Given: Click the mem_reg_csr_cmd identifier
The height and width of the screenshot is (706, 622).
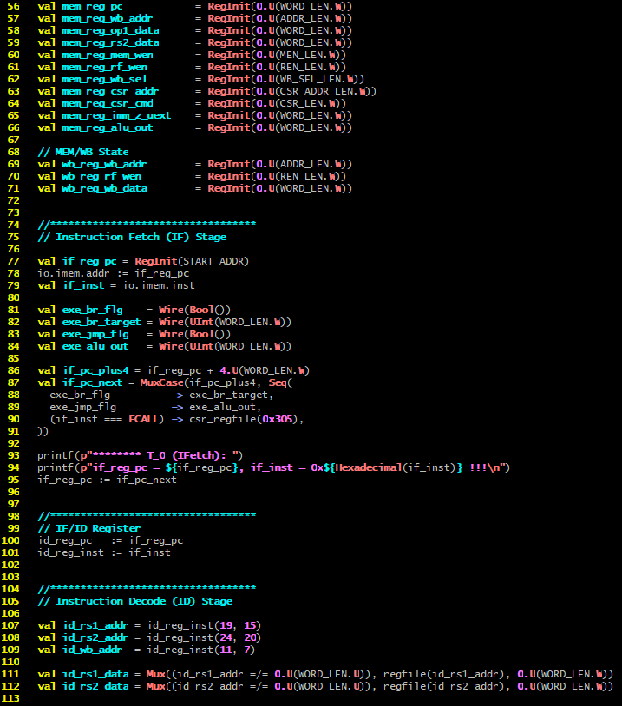Looking at the screenshot, I should point(108,104).
